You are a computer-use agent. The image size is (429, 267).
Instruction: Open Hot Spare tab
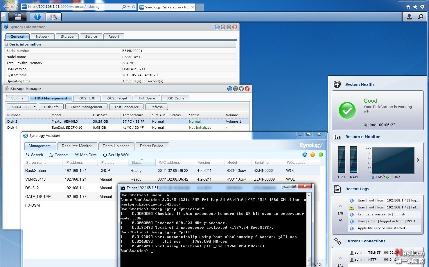pyautogui.click(x=147, y=98)
